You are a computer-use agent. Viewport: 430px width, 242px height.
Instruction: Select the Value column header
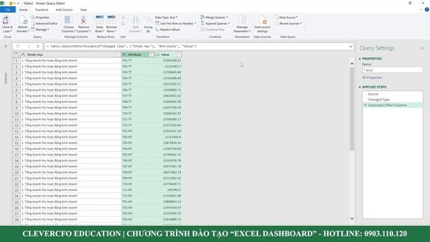pos(167,54)
